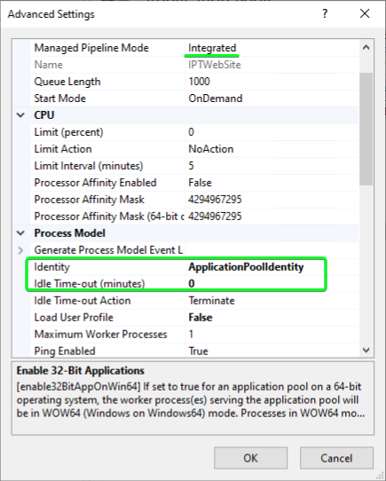Click the 64-bit affinity mask value
The width and height of the screenshot is (386, 481).
(x=215, y=217)
